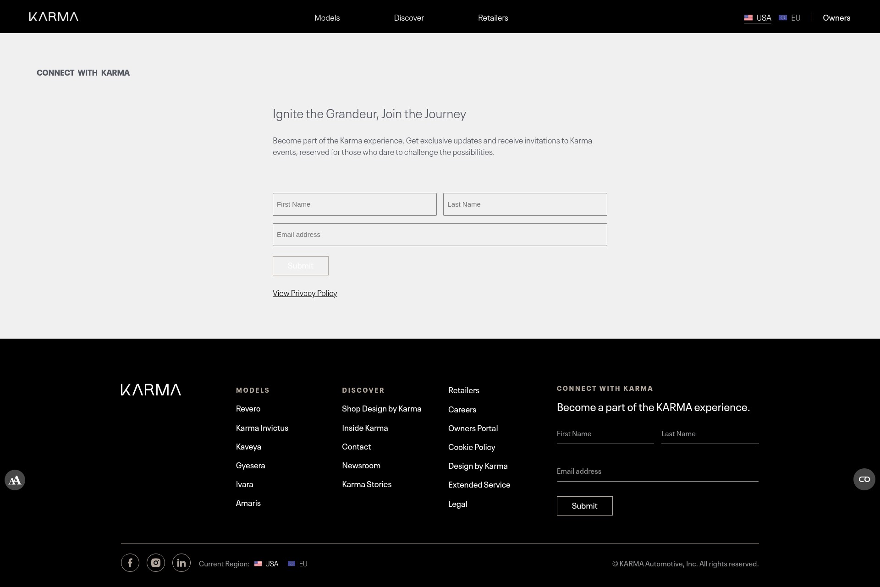880x587 pixels.
Task: Open the LinkedIn social icon
Action: click(x=181, y=563)
